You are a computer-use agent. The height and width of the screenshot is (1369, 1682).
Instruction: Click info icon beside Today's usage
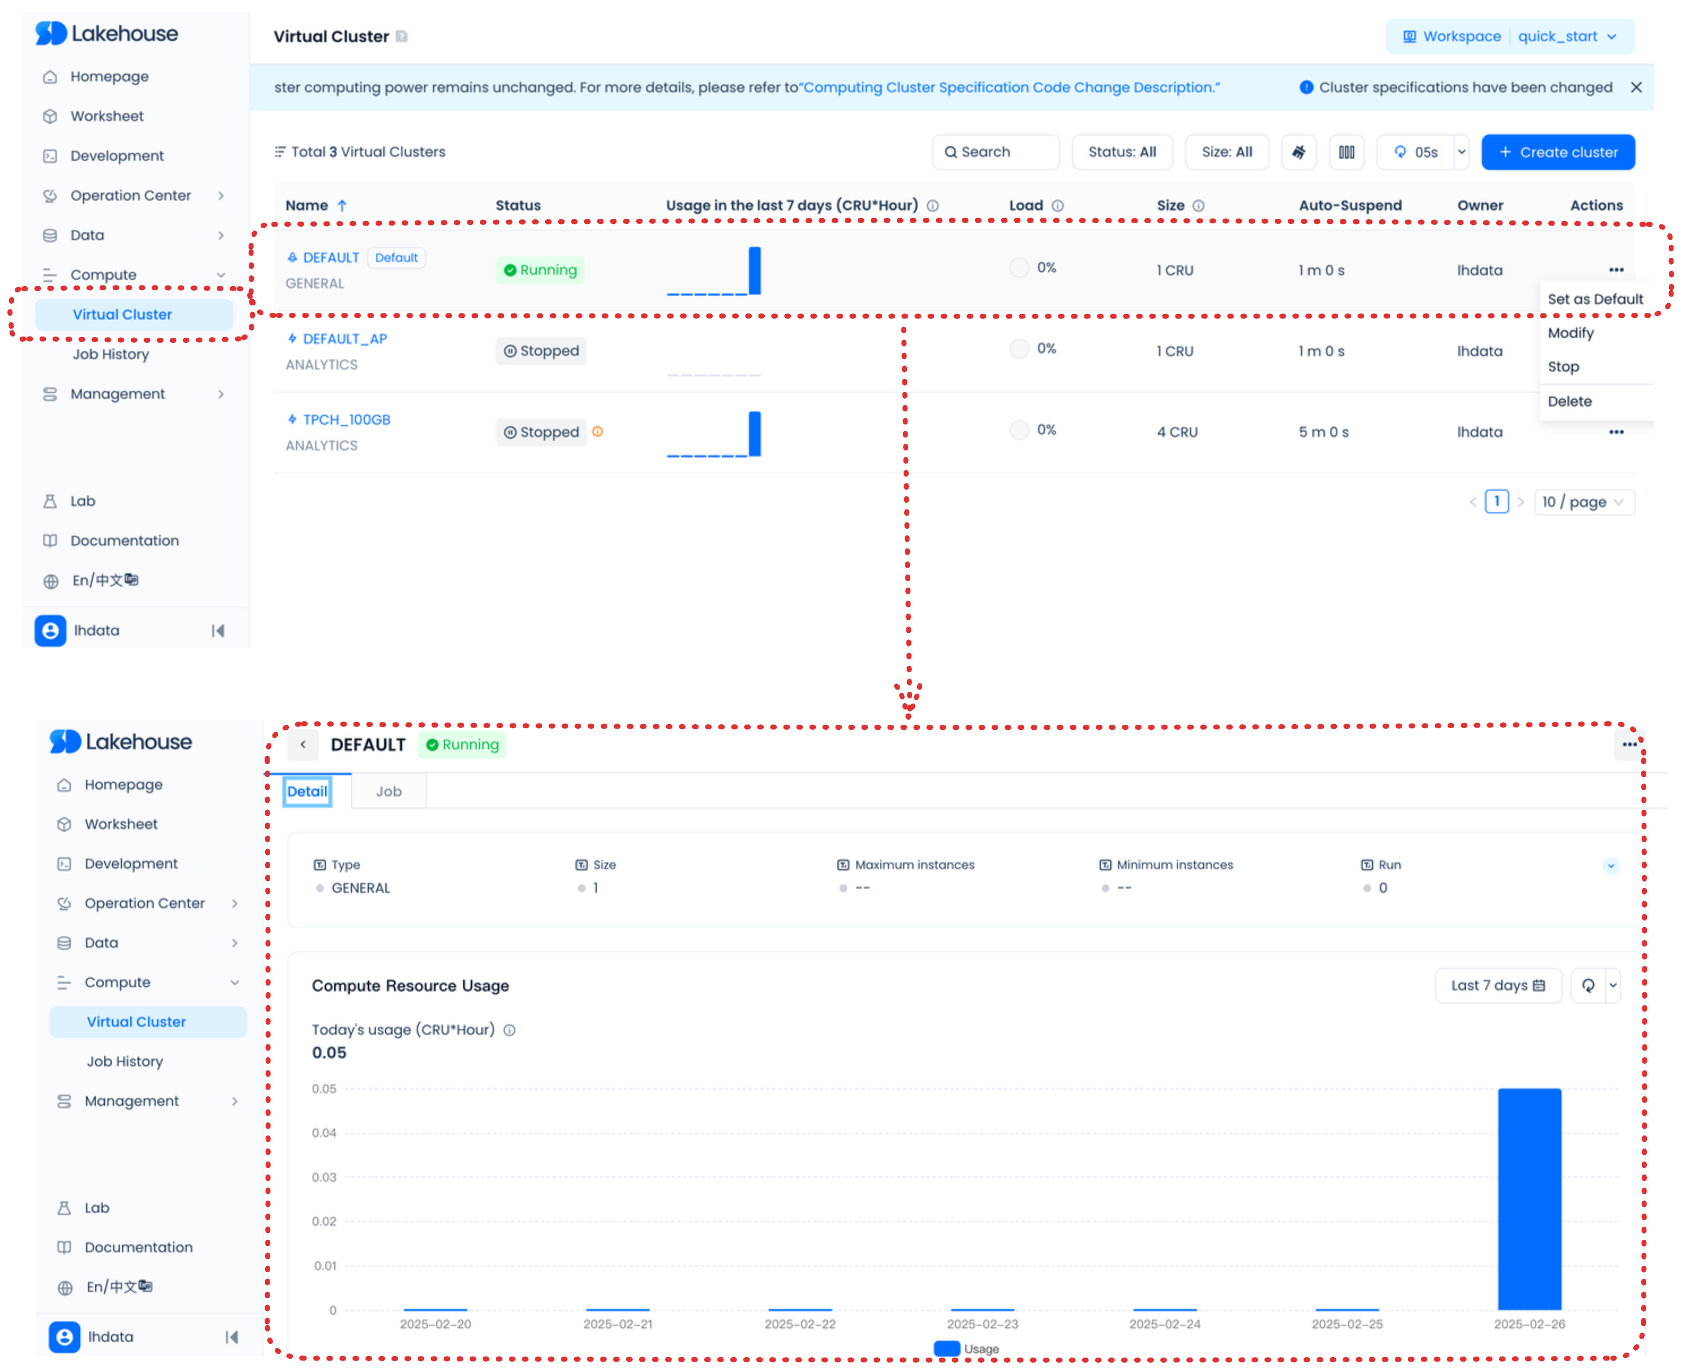pyautogui.click(x=509, y=1030)
